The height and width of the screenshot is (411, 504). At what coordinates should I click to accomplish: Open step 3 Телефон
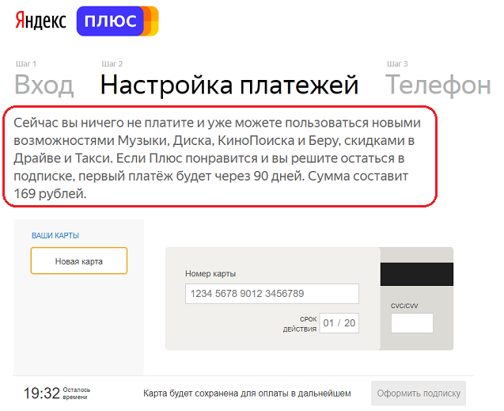(x=438, y=85)
